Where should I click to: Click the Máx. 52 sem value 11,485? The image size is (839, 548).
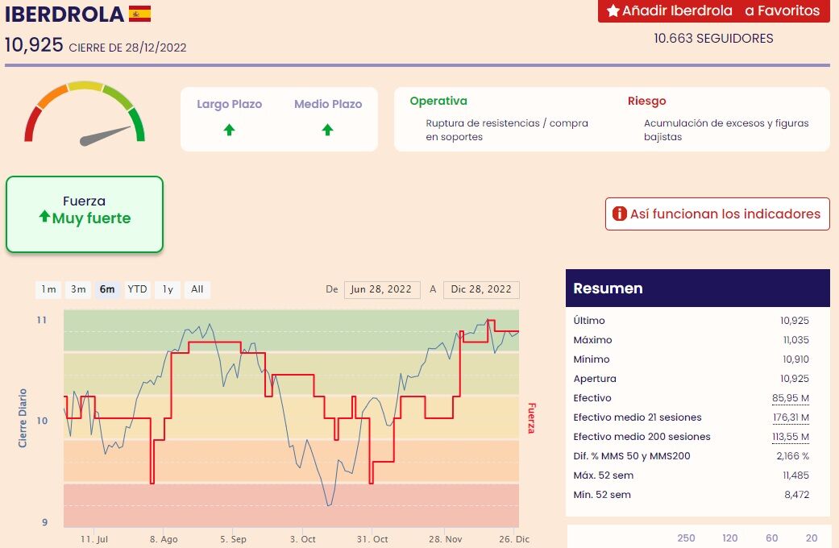point(795,475)
